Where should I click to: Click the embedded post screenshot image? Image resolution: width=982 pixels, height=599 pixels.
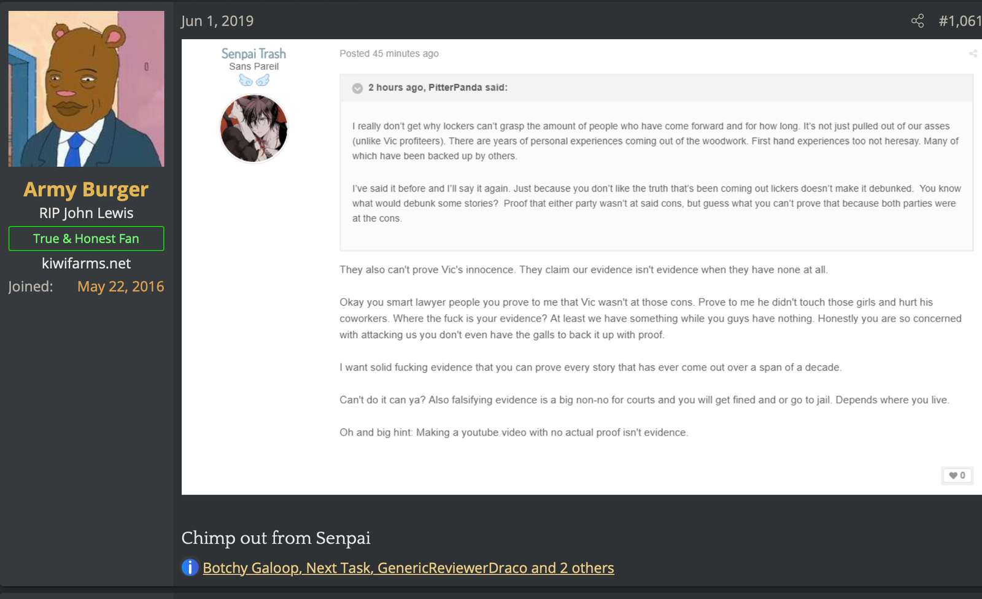coord(582,267)
